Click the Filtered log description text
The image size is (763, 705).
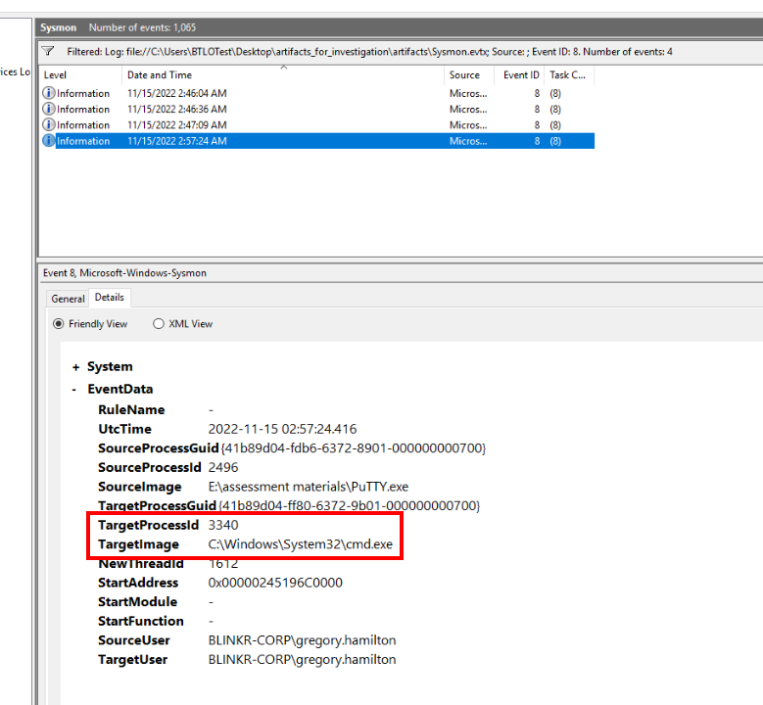point(369,52)
